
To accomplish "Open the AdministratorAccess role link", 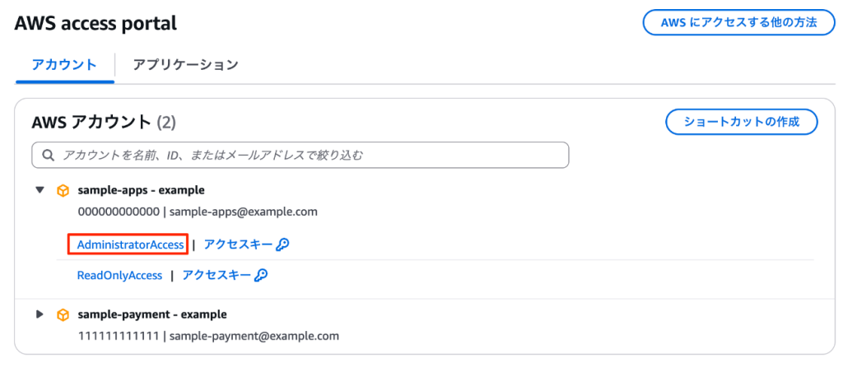I will click(x=130, y=245).
